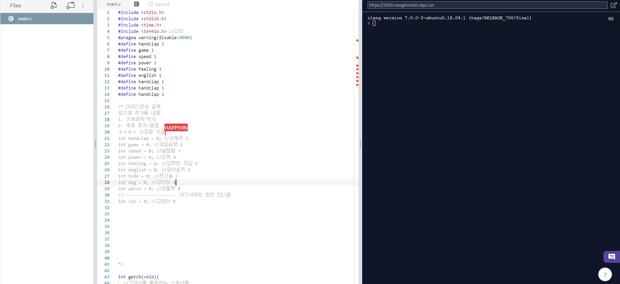
Task: Click the '#include <stdio.h>' line
Action: coord(141,12)
